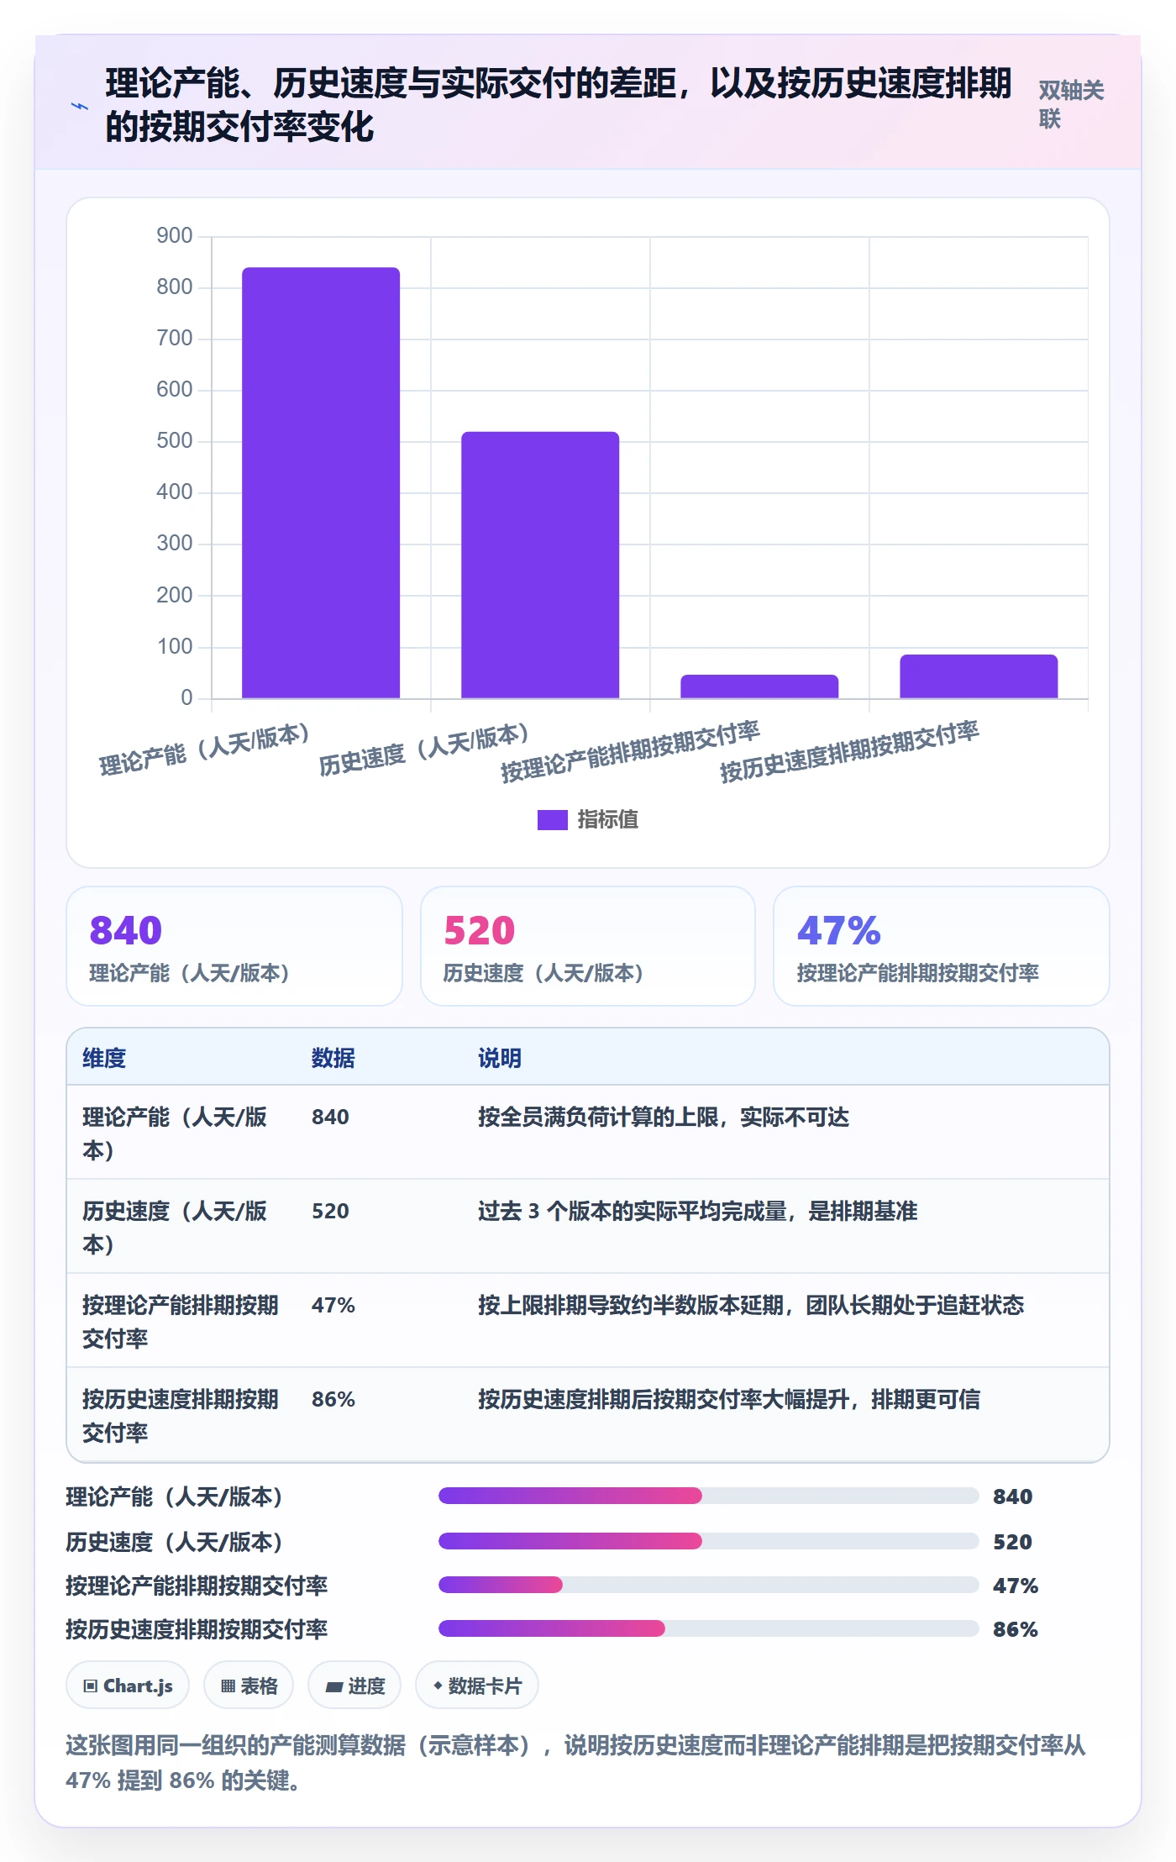Click table cell 按全员满负荷计算的上限
1176x1862 pixels.
click(664, 1117)
